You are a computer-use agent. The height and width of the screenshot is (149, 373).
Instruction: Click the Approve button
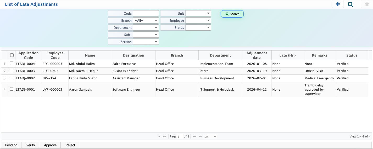tap(50, 145)
